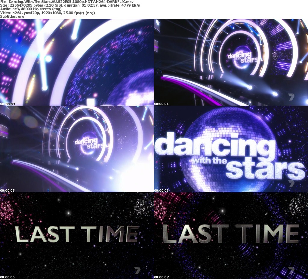The width and height of the screenshot is (308, 279).
Task: Open the thumbnail frame stamped 00:00:03
Action: [x=77, y=62]
